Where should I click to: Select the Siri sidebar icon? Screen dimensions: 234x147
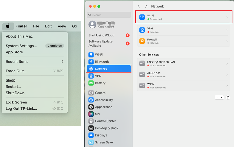click(x=91, y=114)
